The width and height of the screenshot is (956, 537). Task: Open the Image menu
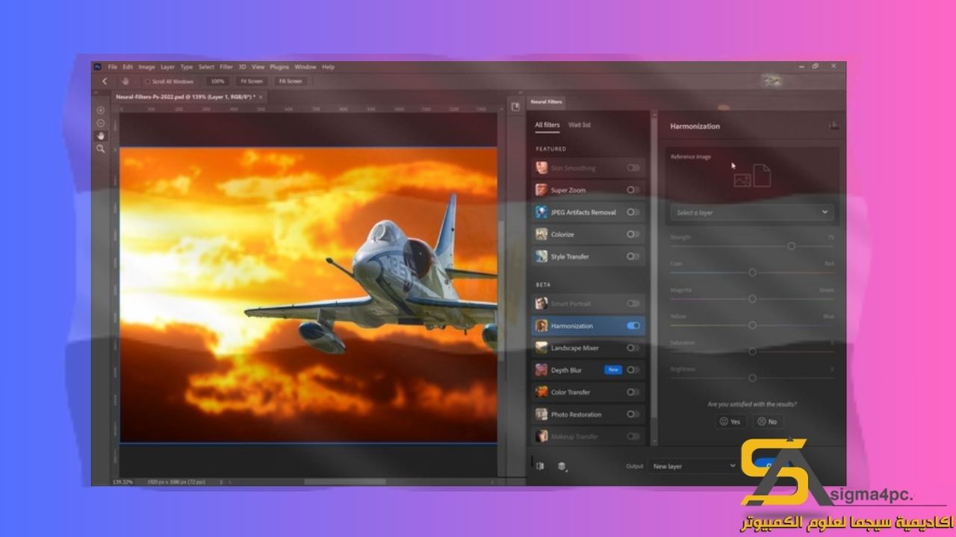point(146,67)
